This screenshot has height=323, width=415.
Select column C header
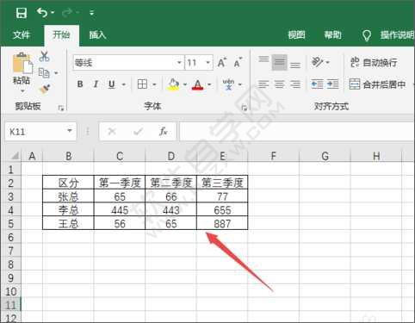120,156
